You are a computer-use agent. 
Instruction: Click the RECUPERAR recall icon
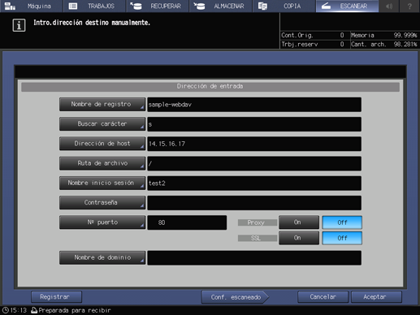point(136,6)
